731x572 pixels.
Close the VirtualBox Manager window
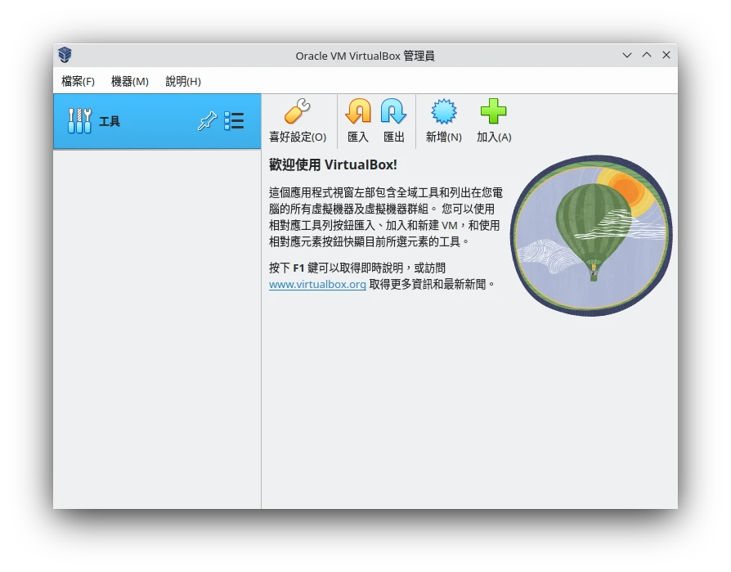(666, 55)
